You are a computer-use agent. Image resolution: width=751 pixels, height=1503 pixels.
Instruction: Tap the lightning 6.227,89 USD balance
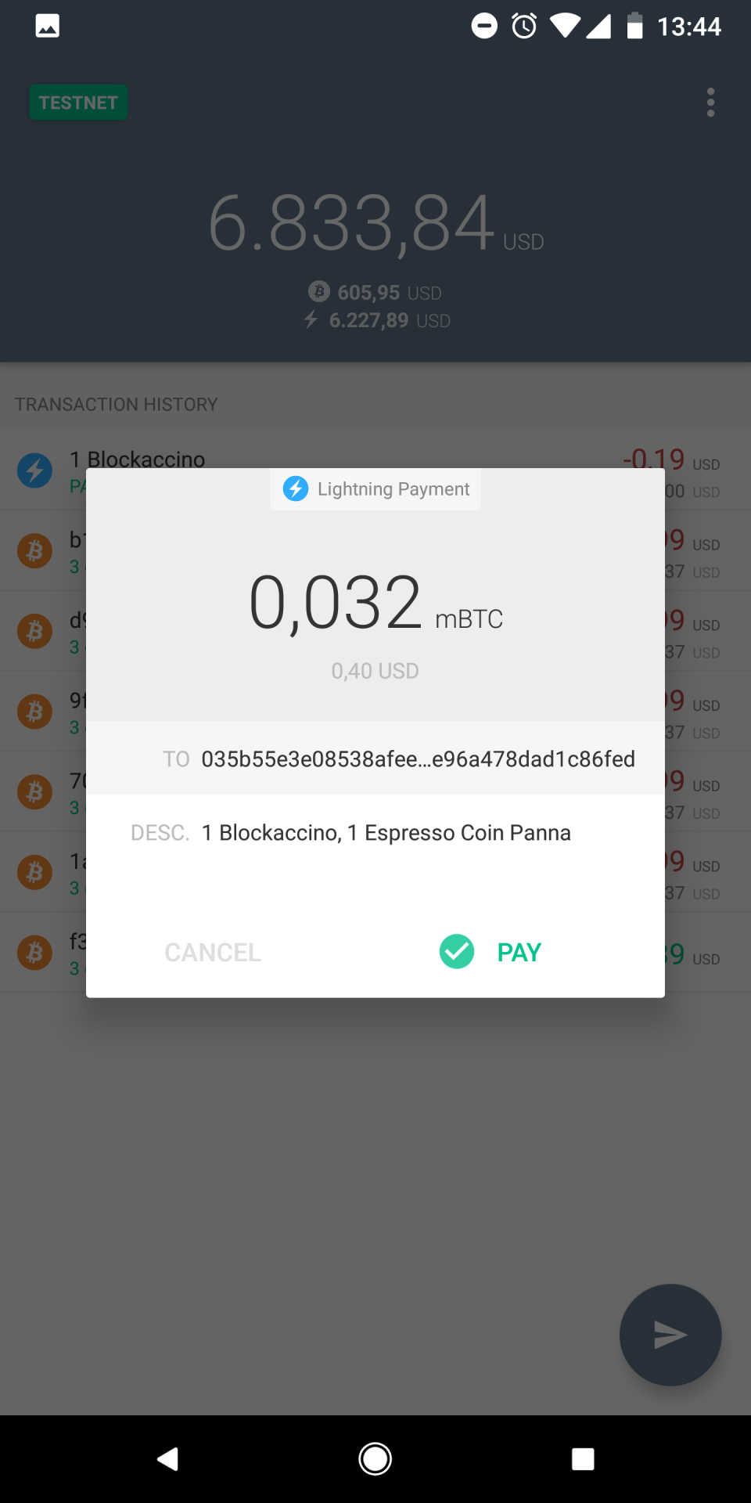[377, 320]
